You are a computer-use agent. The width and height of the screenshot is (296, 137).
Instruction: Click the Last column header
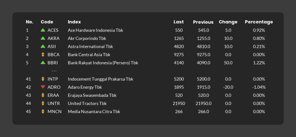point(178,22)
